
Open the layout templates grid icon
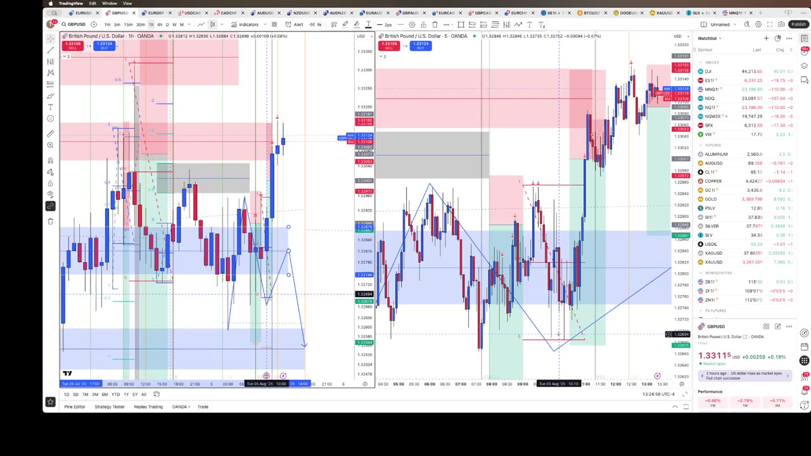274,25
